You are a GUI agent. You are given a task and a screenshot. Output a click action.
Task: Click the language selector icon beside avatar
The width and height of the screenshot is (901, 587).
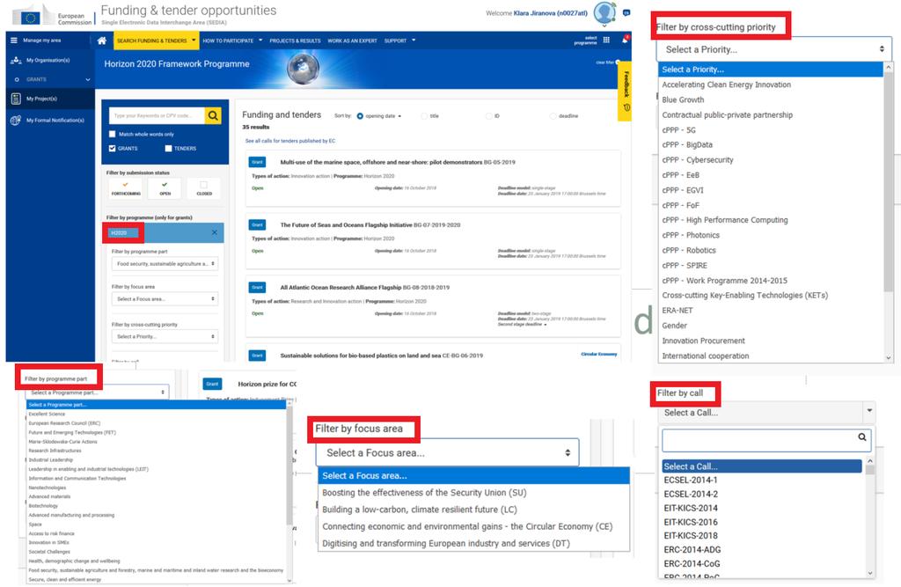(x=626, y=12)
